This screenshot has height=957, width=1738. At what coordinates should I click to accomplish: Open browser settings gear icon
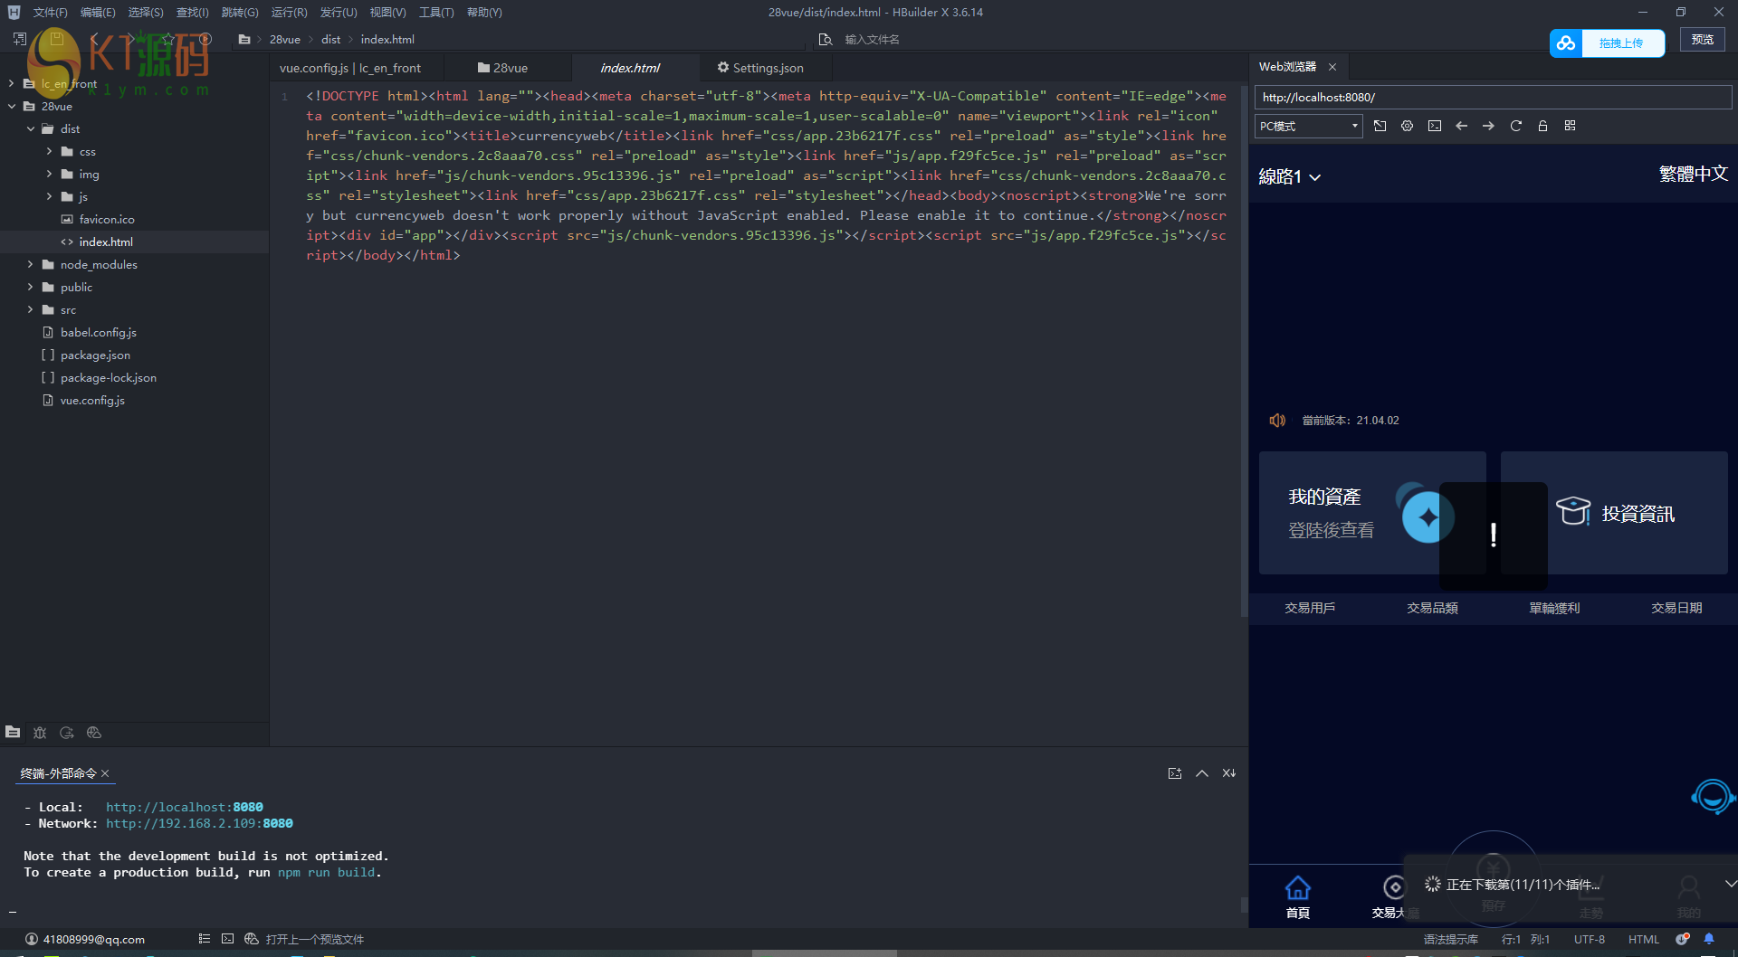pos(1407,127)
